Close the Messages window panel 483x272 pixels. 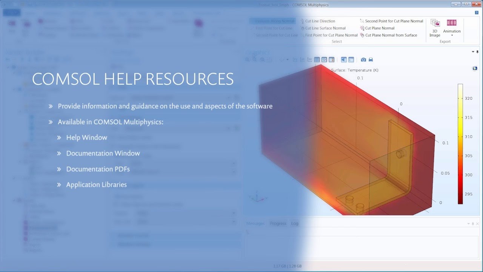click(478, 223)
